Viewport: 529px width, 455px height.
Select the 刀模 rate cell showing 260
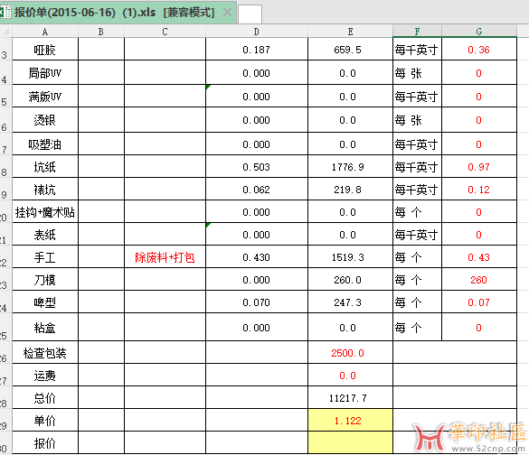[x=479, y=280]
